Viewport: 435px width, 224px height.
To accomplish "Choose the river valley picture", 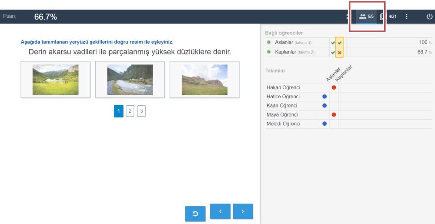I will tap(130, 80).
